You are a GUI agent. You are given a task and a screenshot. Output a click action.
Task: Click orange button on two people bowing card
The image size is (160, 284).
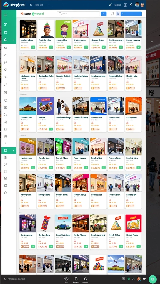[60, 129]
